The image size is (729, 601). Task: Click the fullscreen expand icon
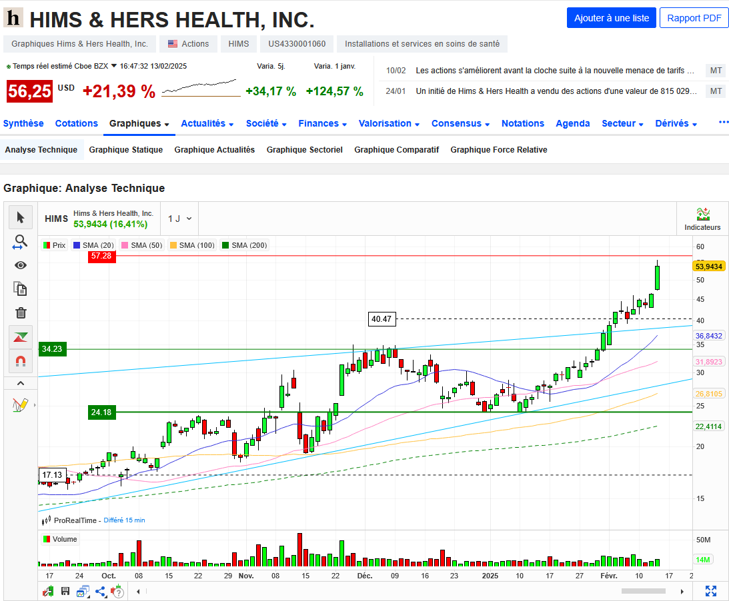coord(711,591)
